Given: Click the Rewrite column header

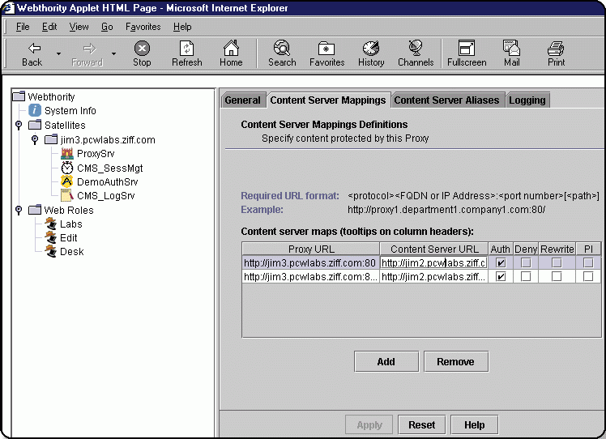Looking at the screenshot, I should point(557,249).
